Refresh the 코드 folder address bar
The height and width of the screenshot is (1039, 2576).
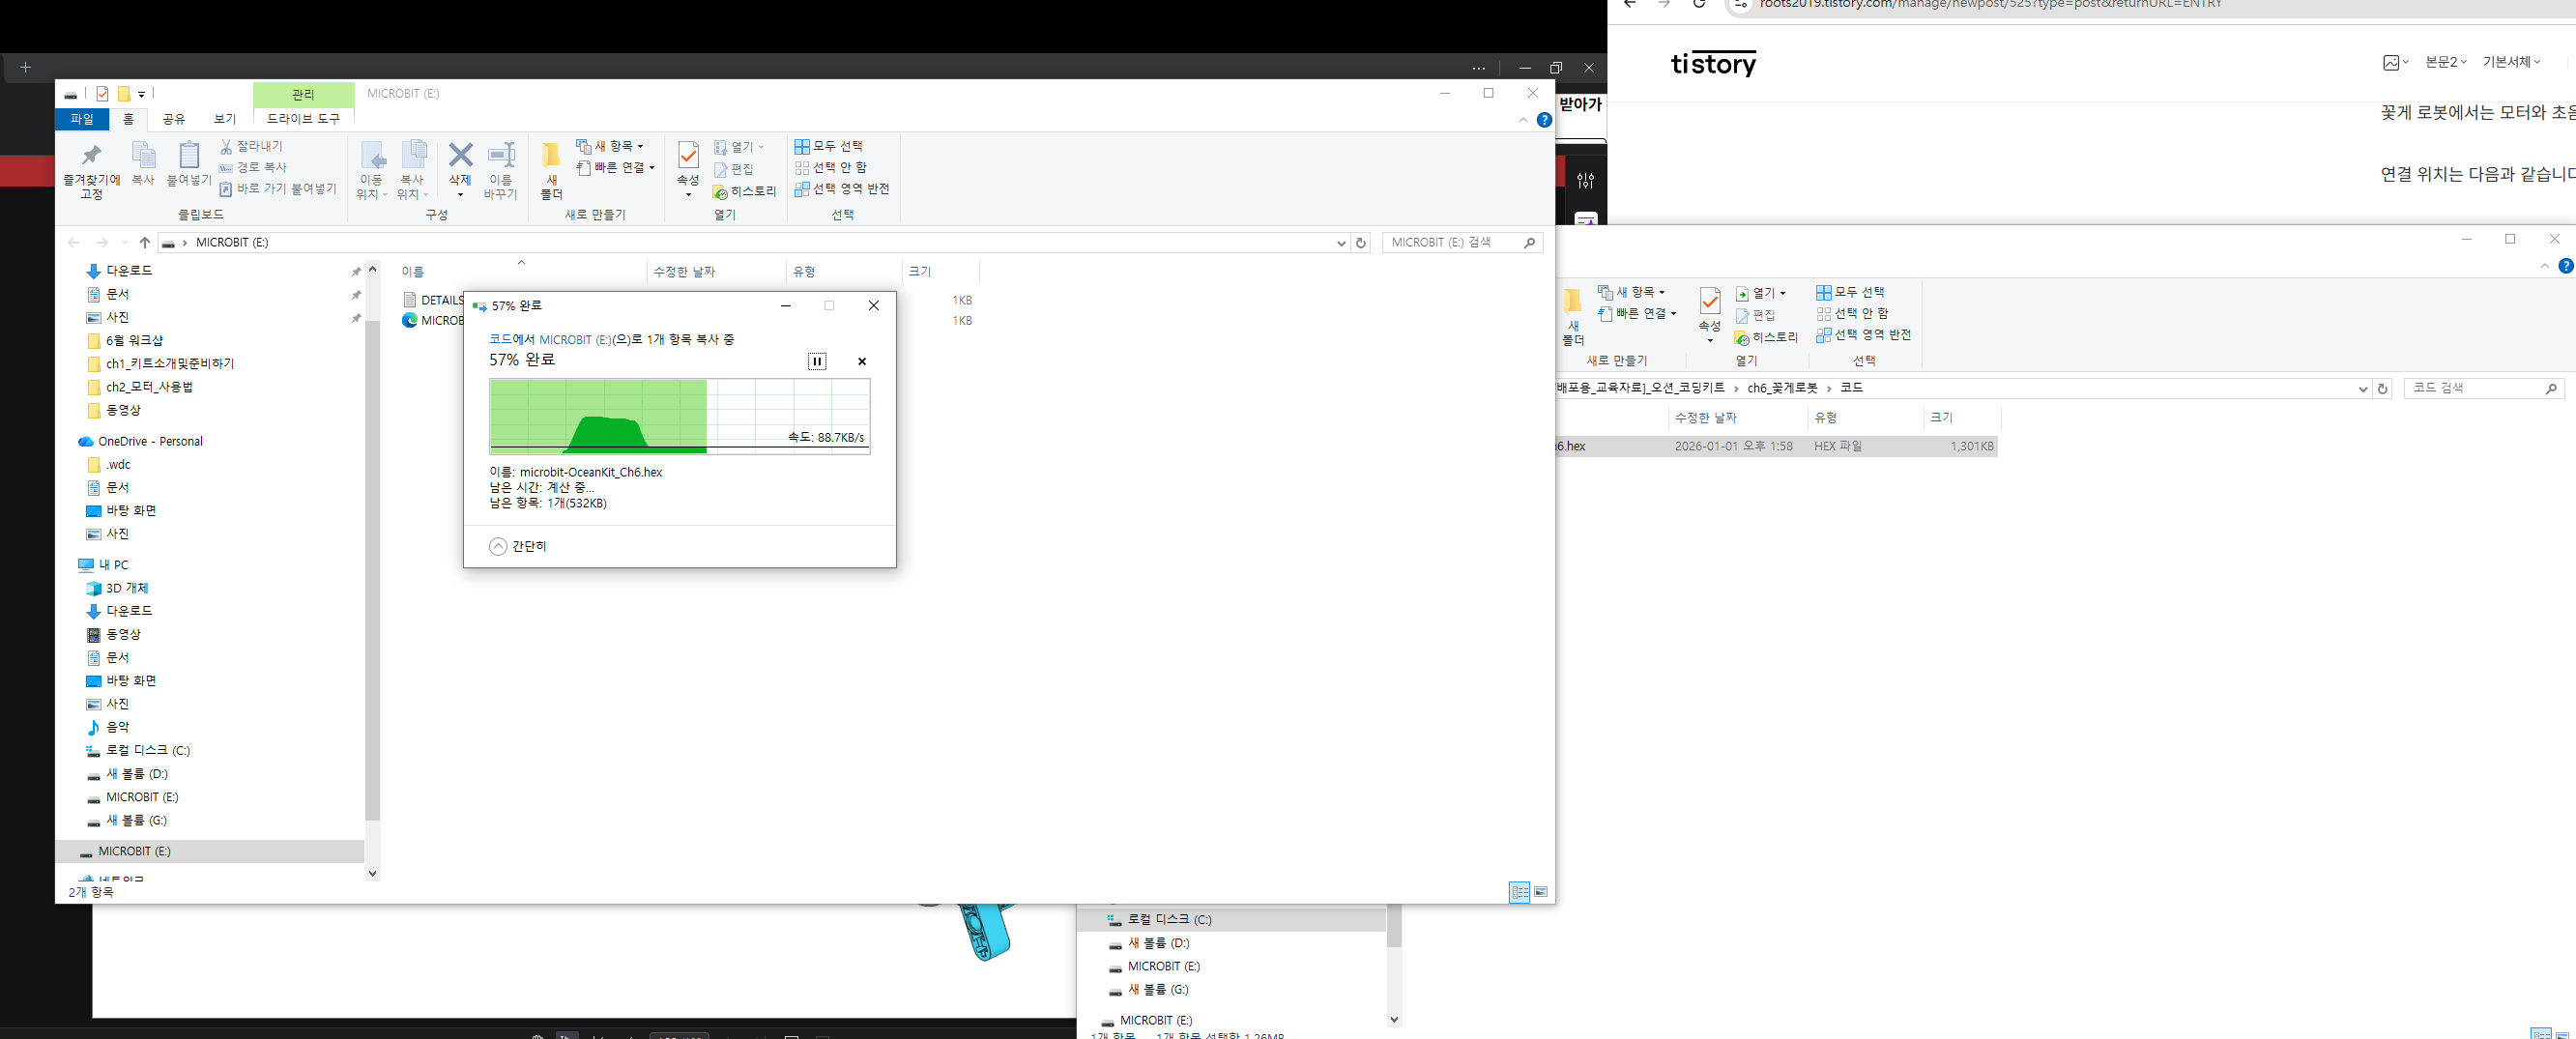click(x=2382, y=388)
